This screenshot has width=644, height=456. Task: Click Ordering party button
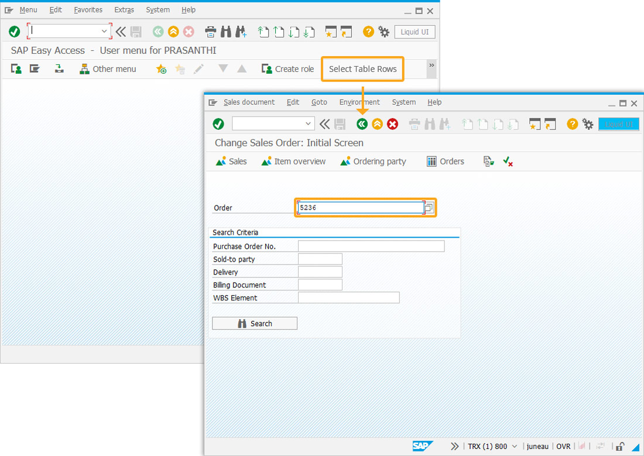[x=373, y=162]
